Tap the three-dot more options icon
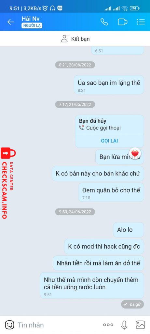Screen dimensions: 150x334 pyautogui.click(x=108, y=325)
